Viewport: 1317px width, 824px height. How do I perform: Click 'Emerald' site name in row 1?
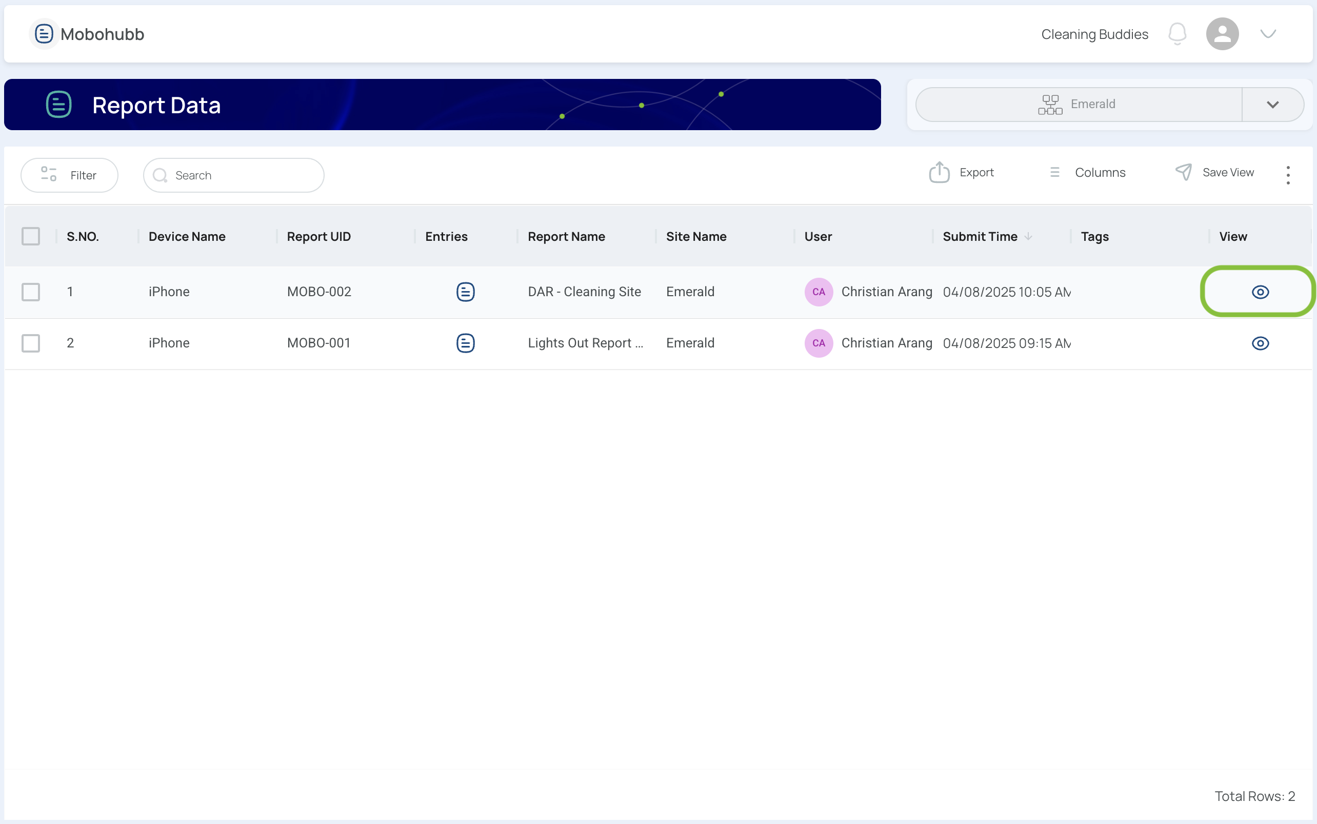pyautogui.click(x=690, y=292)
